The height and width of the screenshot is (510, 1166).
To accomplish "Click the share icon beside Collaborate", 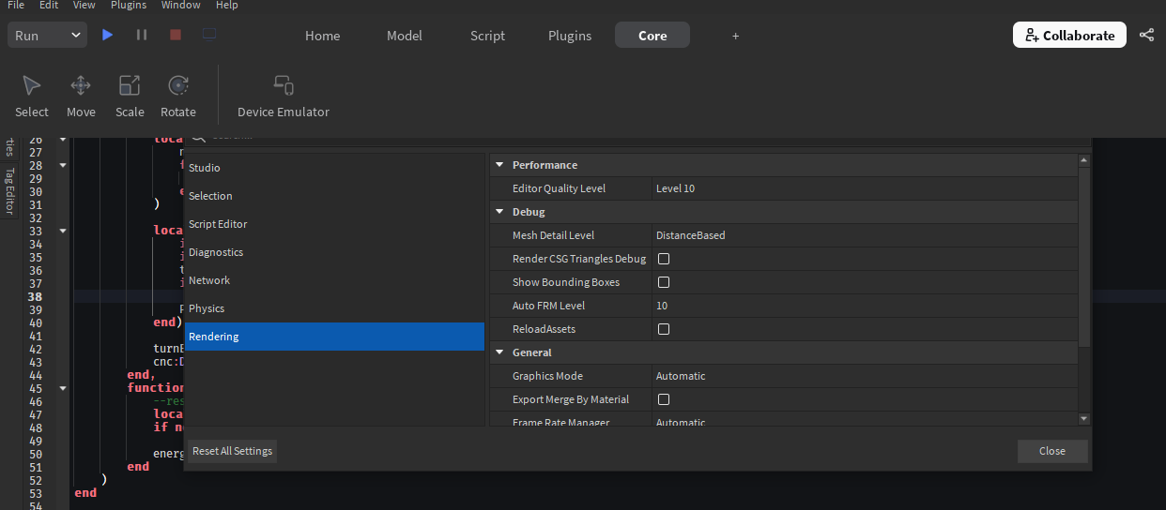I will [x=1146, y=35].
